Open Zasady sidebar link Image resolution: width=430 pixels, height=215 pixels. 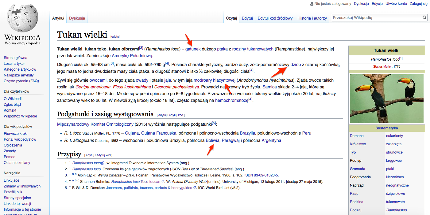(x=10, y=151)
